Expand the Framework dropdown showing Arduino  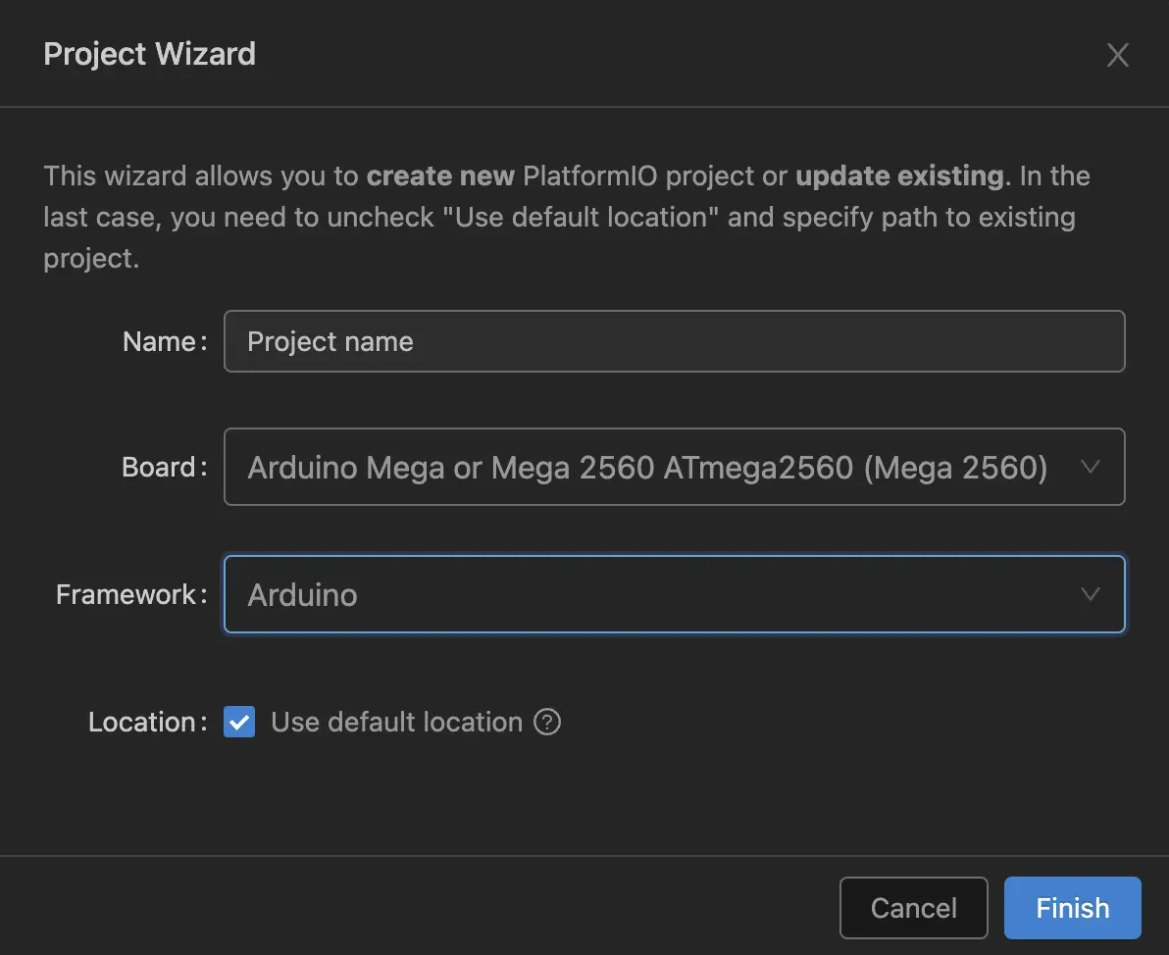[674, 594]
